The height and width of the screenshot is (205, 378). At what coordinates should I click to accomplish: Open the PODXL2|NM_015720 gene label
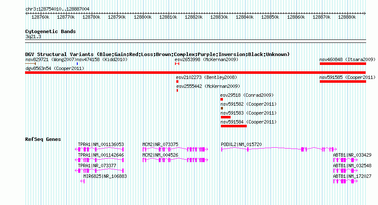(241, 144)
